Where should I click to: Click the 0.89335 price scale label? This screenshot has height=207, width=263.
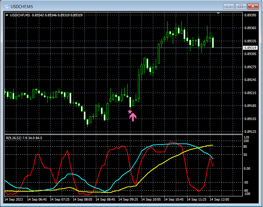250,41
